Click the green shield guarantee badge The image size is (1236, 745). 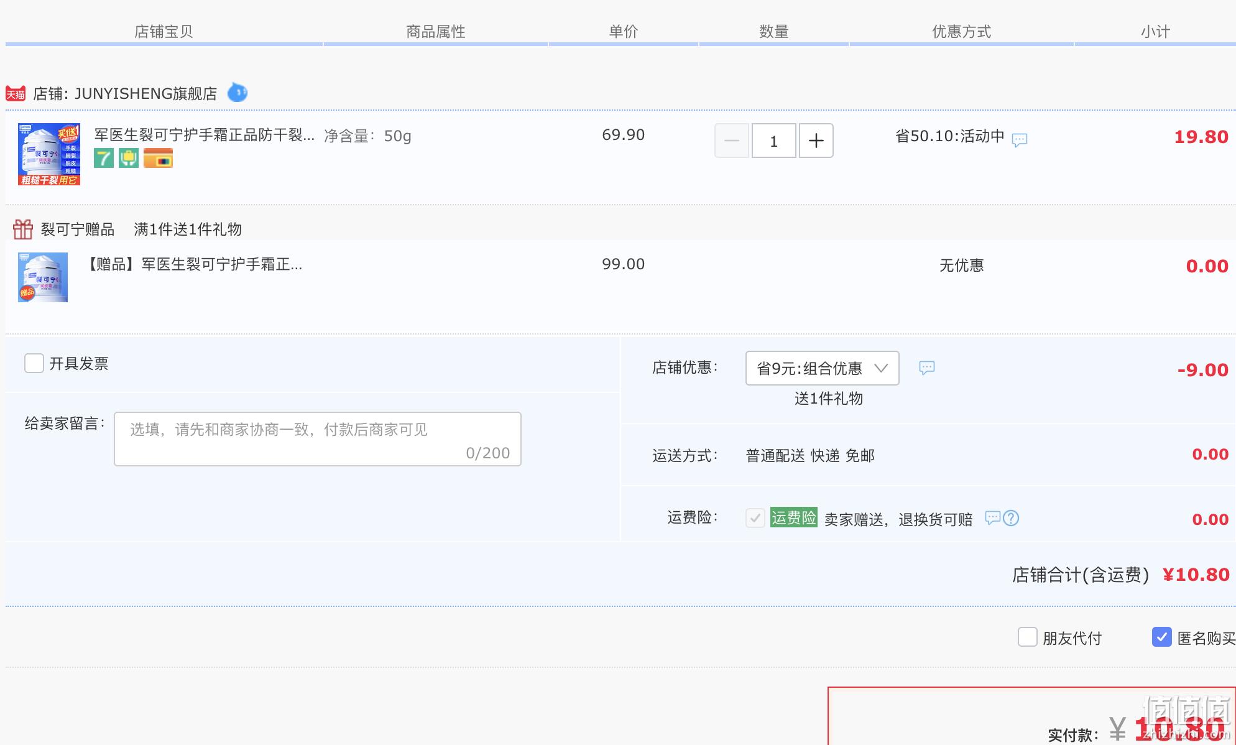[x=129, y=158]
